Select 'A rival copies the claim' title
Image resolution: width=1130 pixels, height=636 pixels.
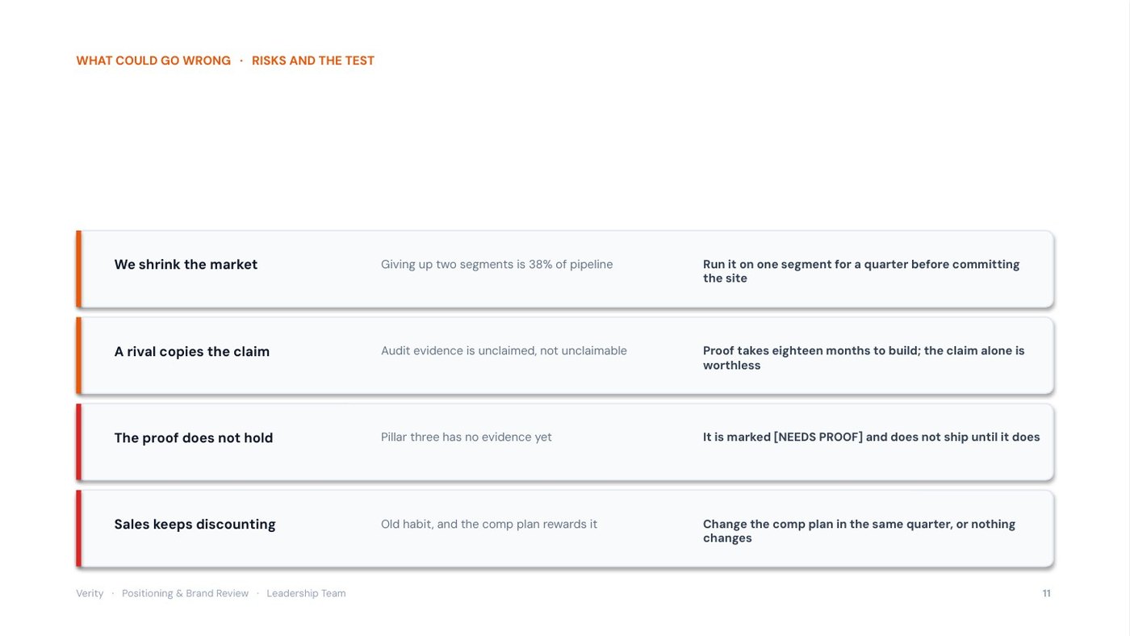point(192,352)
